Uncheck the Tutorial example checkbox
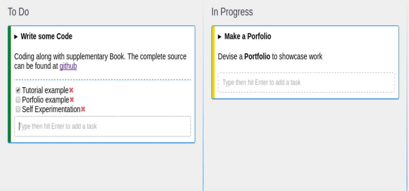 18,91
